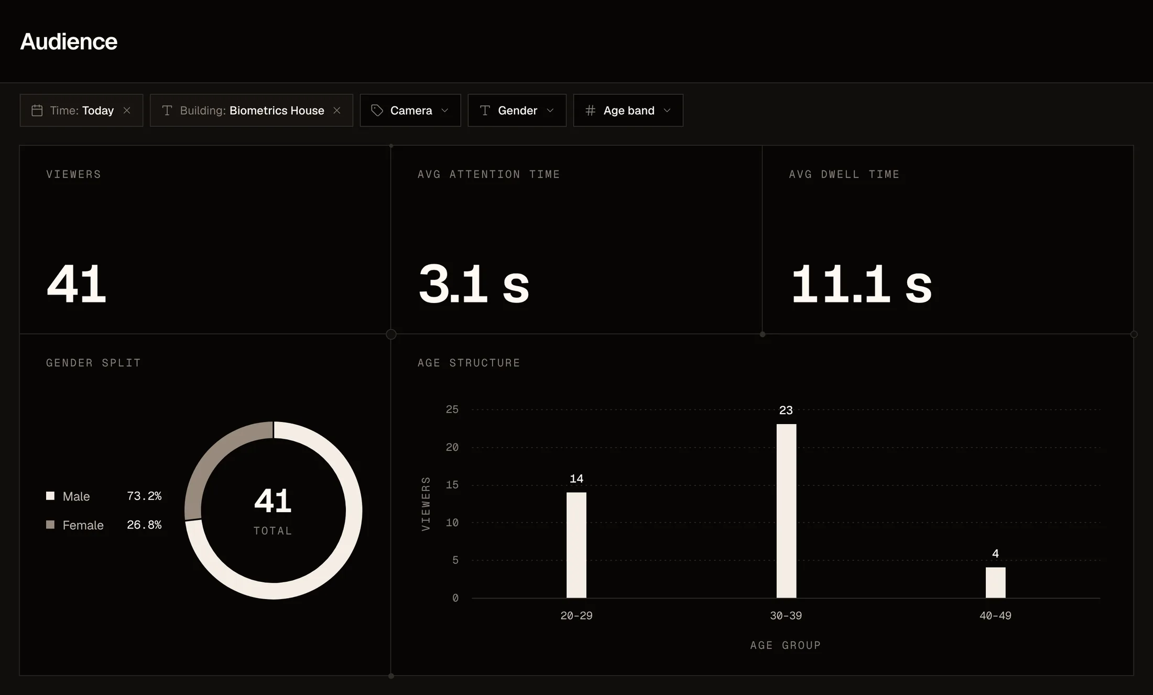This screenshot has width=1153, height=695.
Task: Expand the Gender dropdown chevron
Action: [550, 111]
